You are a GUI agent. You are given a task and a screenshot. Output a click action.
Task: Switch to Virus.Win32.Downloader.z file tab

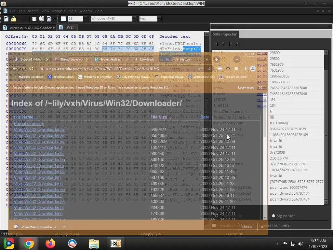pos(29,28)
